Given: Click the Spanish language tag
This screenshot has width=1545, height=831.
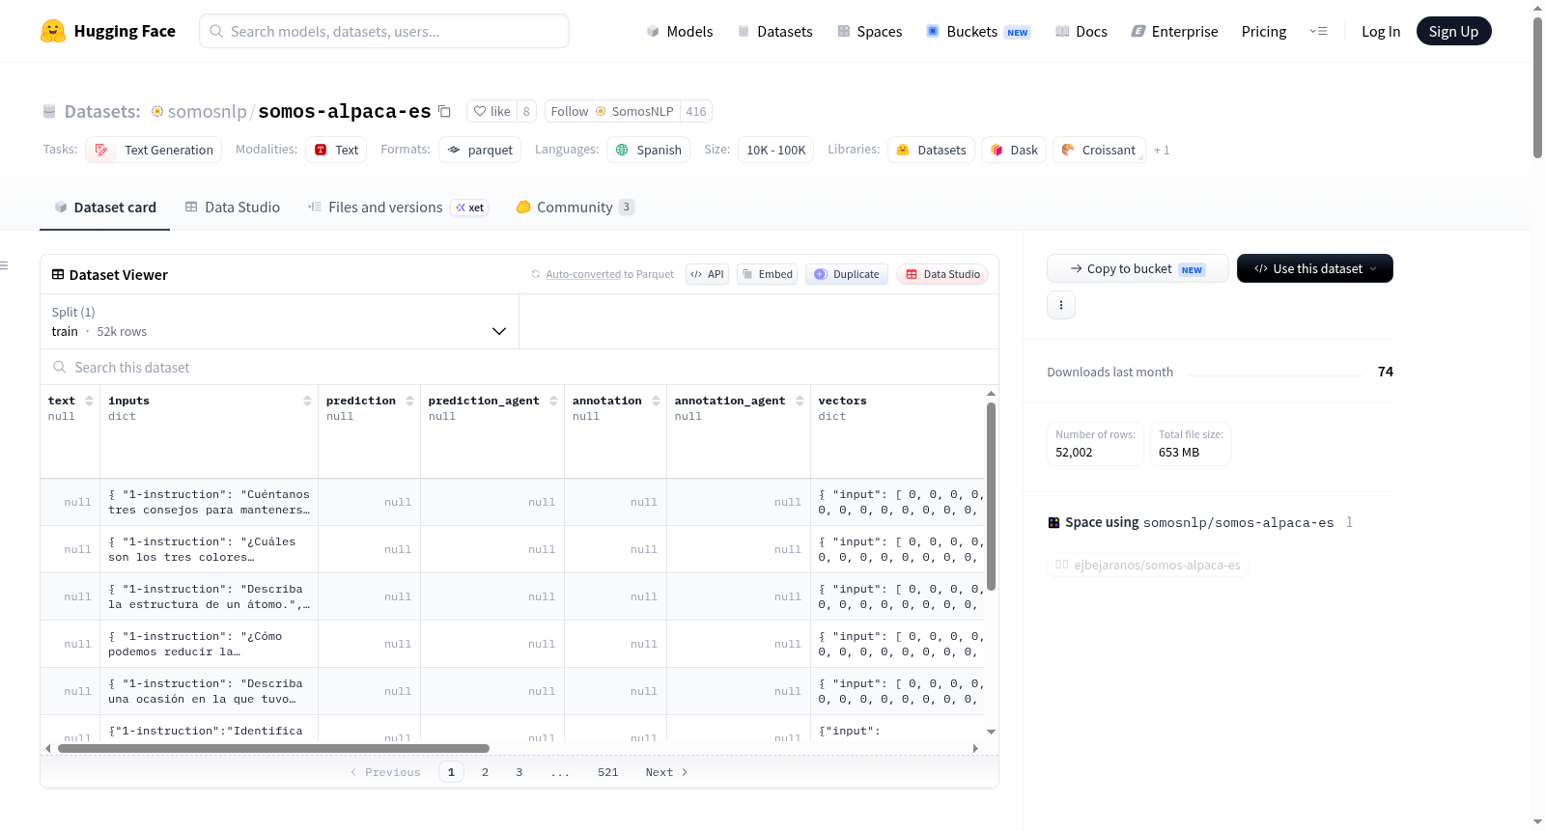Looking at the screenshot, I should (x=649, y=150).
